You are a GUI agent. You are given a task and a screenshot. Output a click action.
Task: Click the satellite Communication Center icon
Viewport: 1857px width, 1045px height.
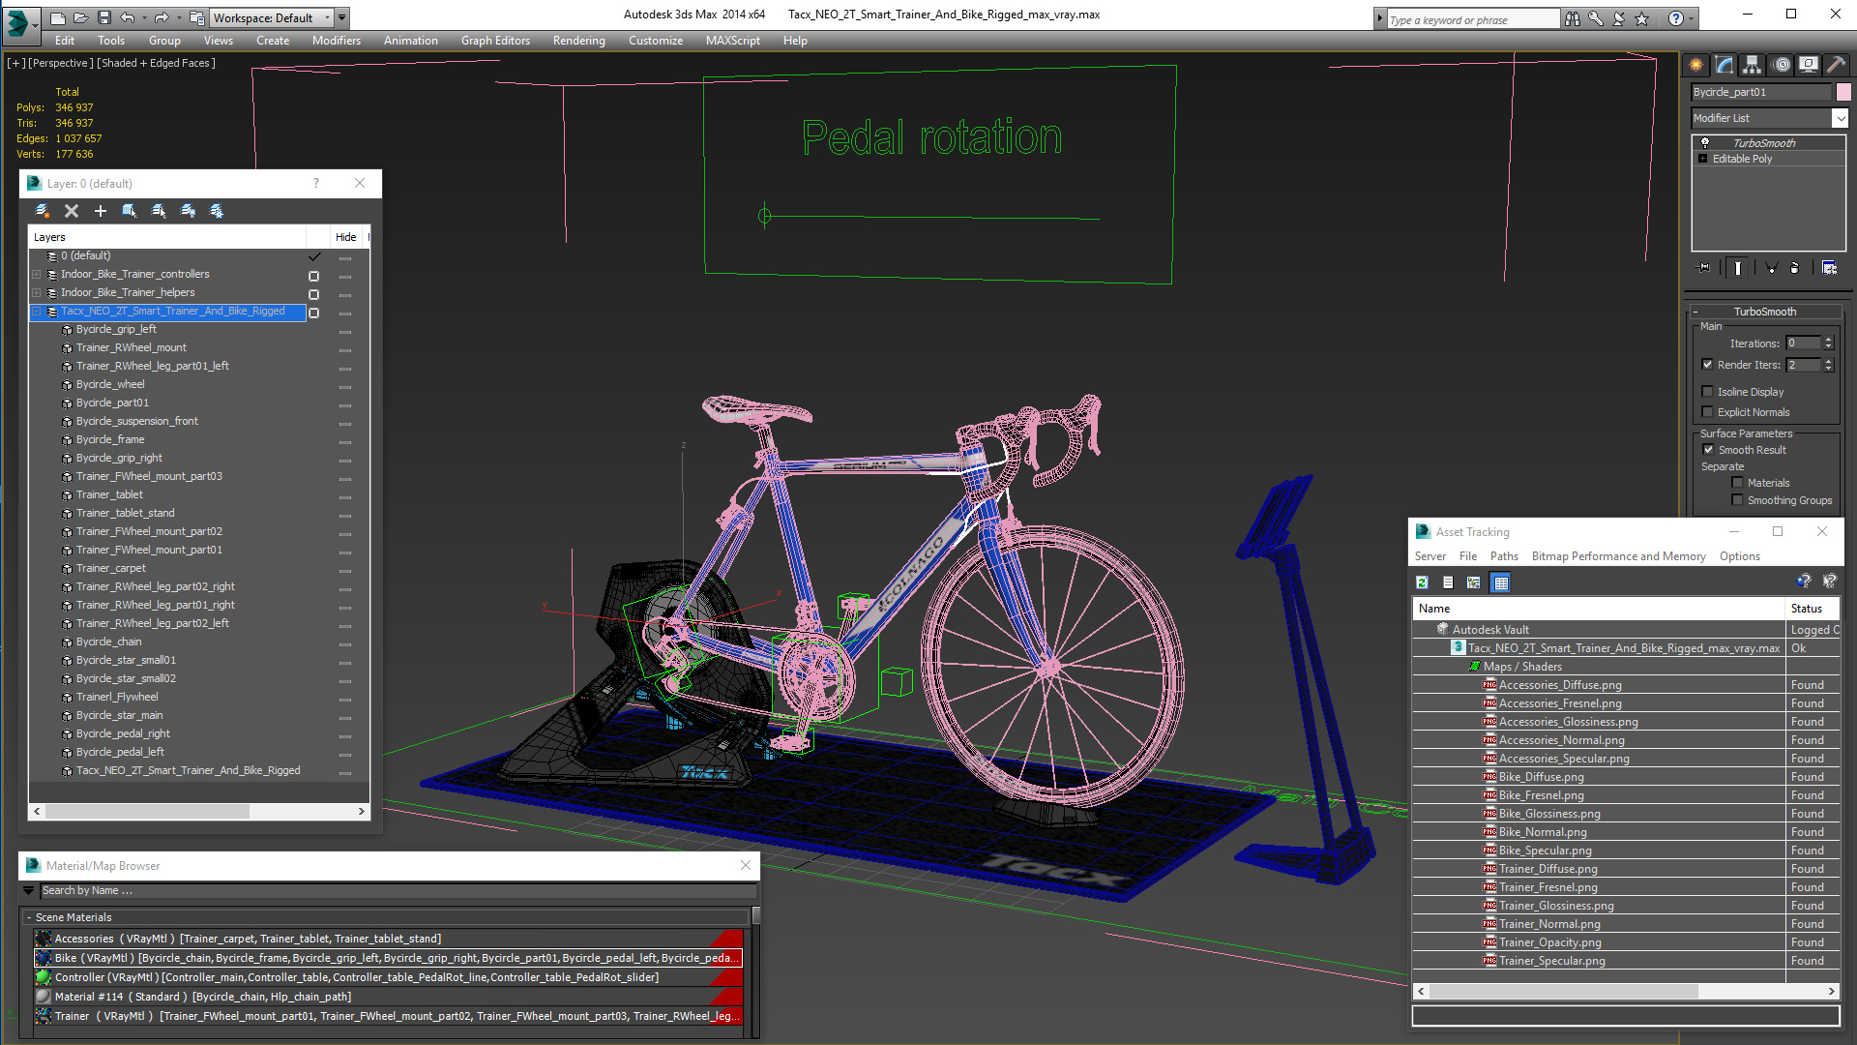click(x=1619, y=18)
